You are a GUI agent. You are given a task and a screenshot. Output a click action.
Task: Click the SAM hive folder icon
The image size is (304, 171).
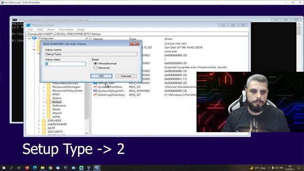[x=44, y=128]
